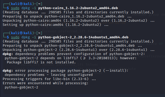Click the bold 'dpkg:' dependency problems label
Viewport: 165px width, 97px height.
8,54
